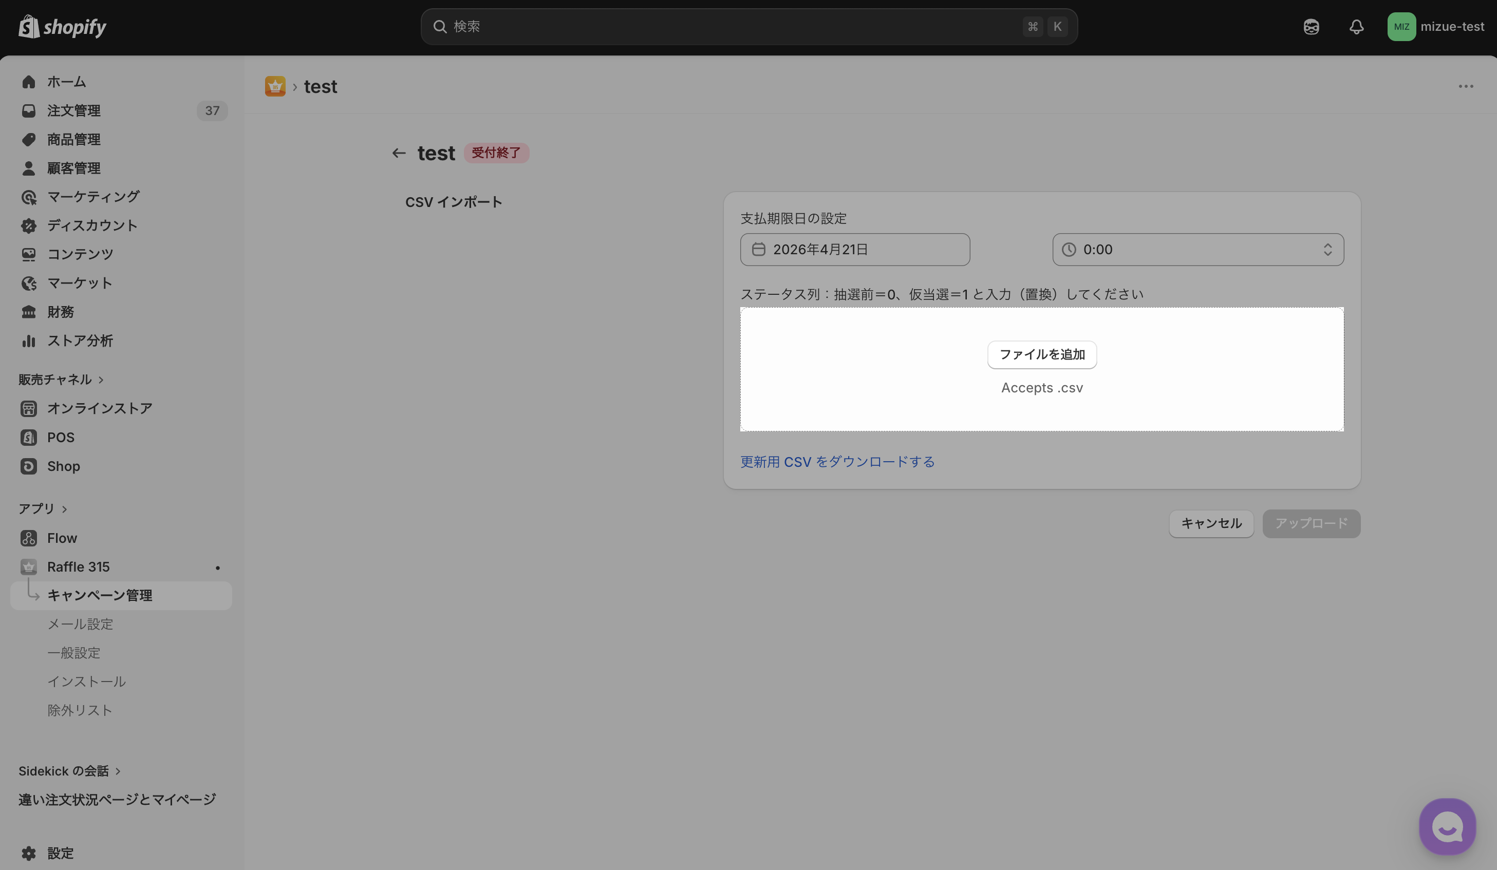Open the Sidekick assistant icon
This screenshot has height=870, width=1497.
click(1311, 27)
